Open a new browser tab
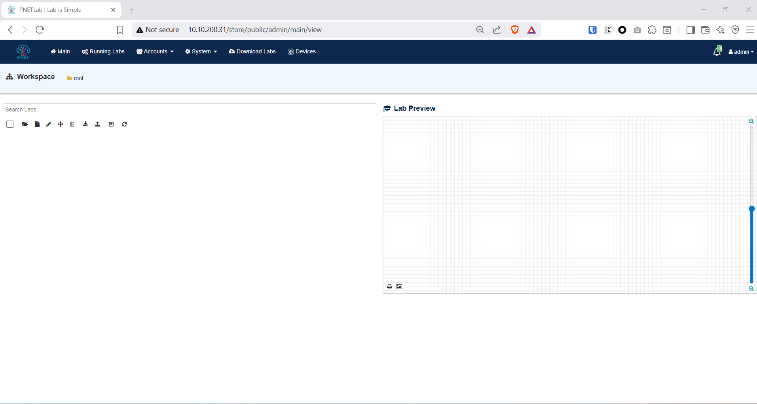 (x=132, y=10)
